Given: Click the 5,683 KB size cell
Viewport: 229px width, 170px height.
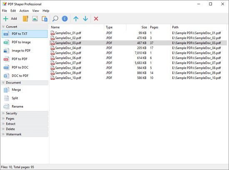Looking at the screenshot, I should tap(140, 63).
